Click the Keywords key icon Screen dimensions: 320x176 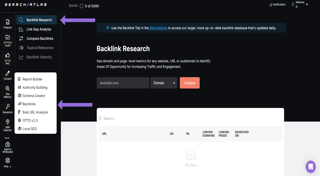8,108
